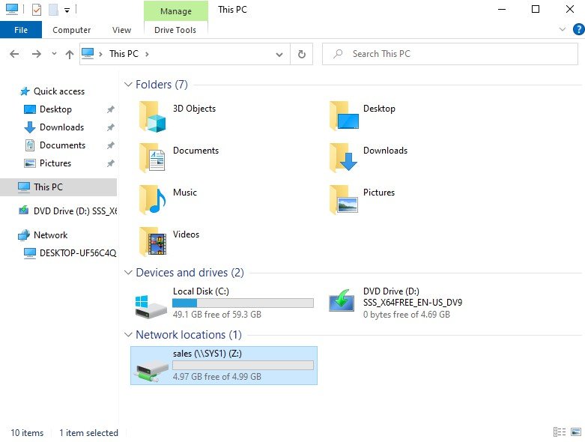Open the 3D Objects folder icon

coord(152,117)
